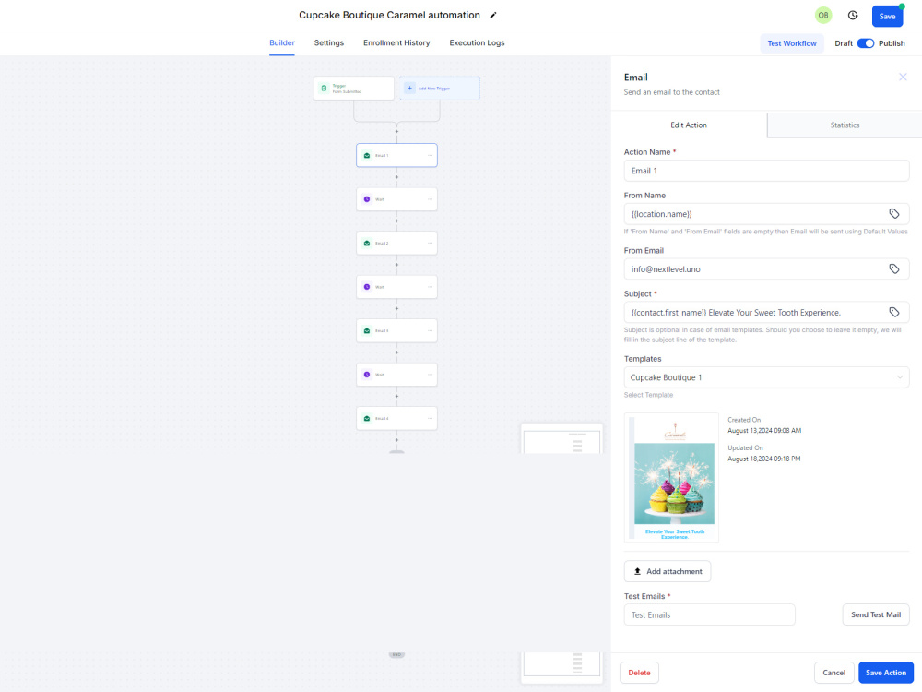The image size is (922, 692).
Task: Click the 'August 18,2024 09:18 PM' updated date
Action: click(763, 459)
